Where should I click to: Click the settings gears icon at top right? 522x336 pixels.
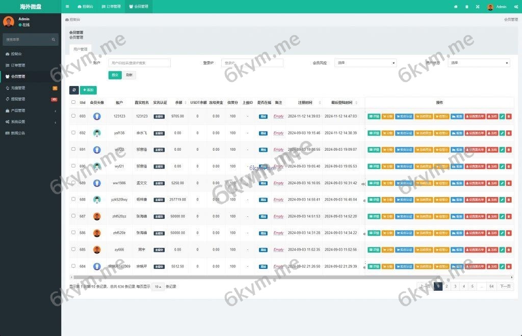[x=516, y=7]
